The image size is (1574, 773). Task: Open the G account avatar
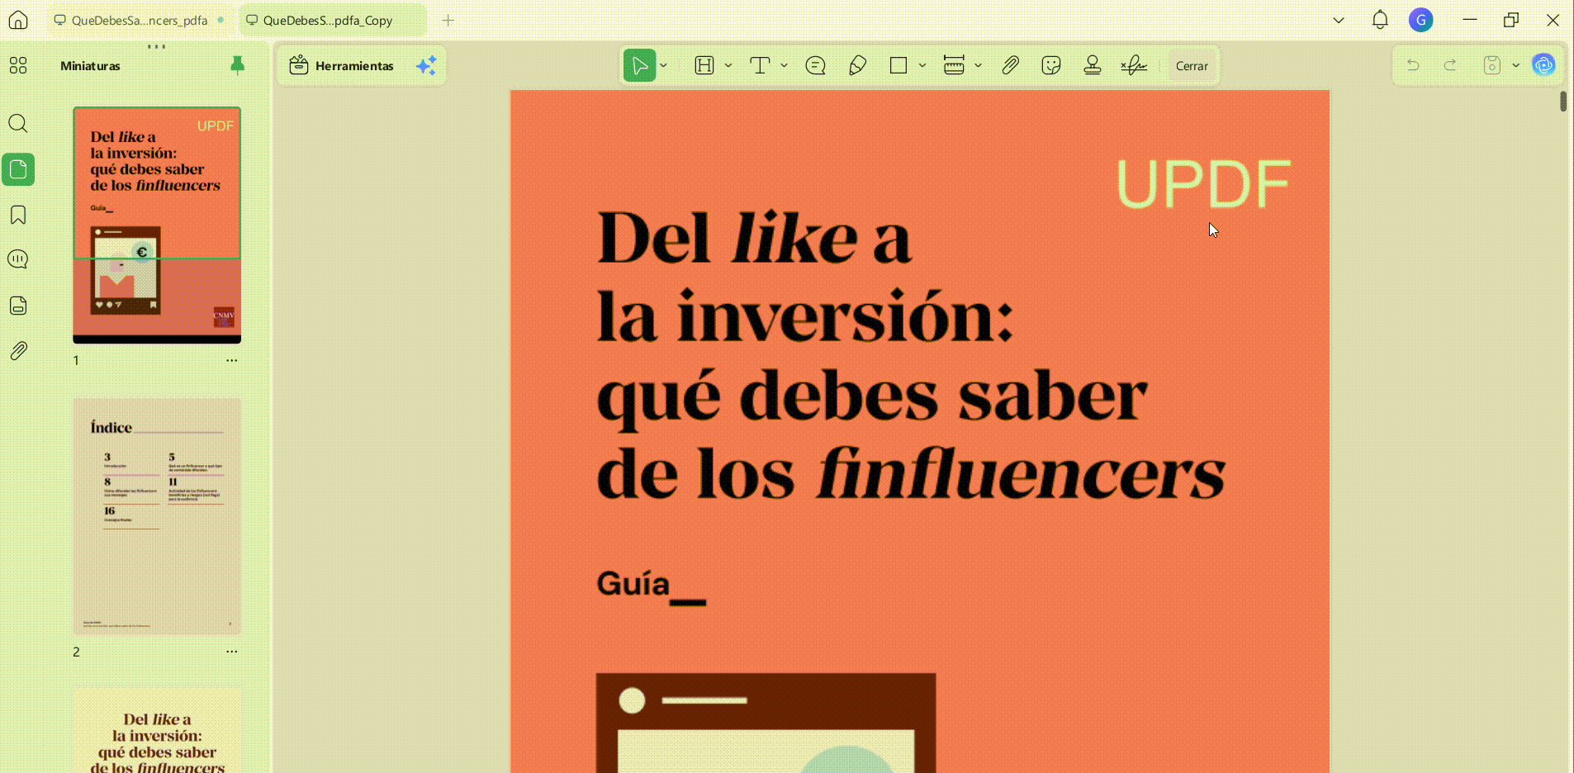[x=1420, y=20]
